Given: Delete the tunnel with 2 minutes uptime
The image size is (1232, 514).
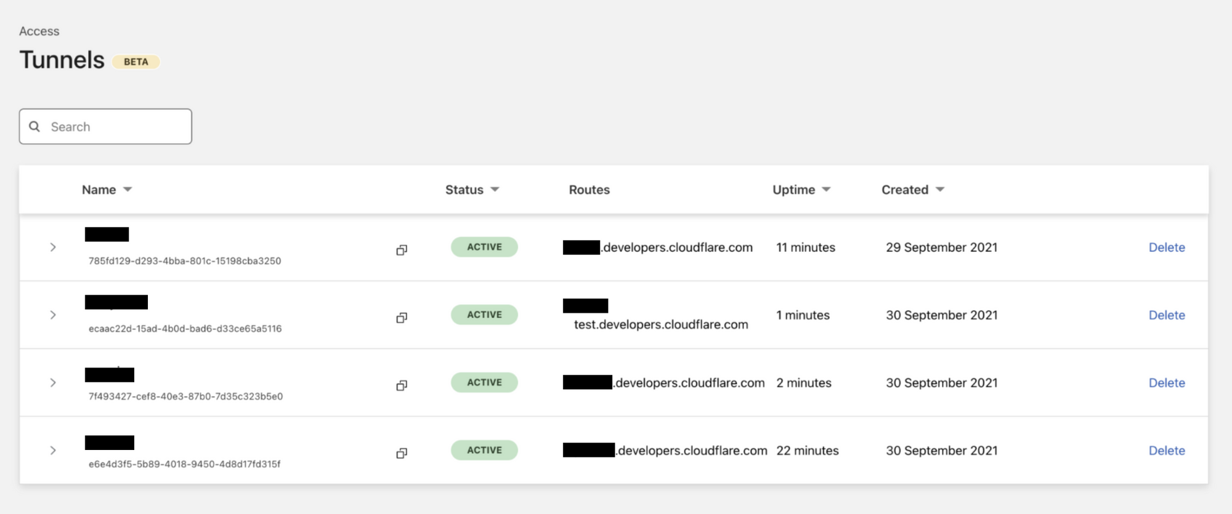Looking at the screenshot, I should coord(1167,383).
